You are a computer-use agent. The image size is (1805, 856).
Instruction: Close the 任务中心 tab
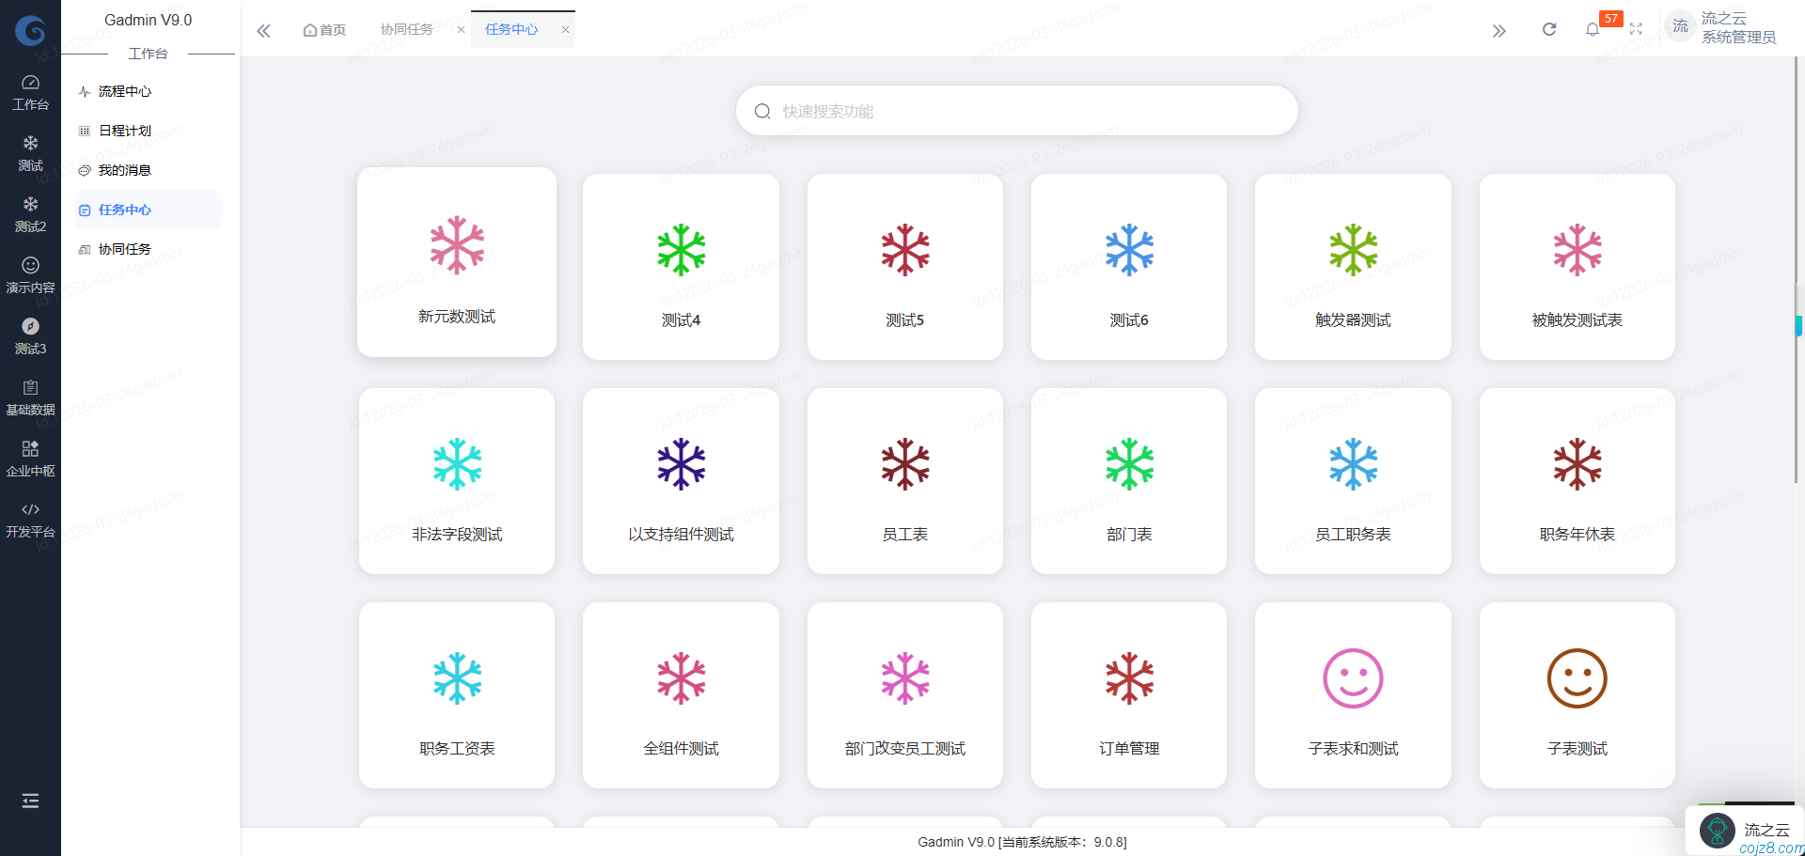click(565, 30)
